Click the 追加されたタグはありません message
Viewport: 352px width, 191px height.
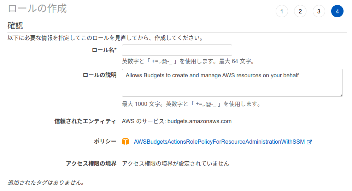click(46, 183)
